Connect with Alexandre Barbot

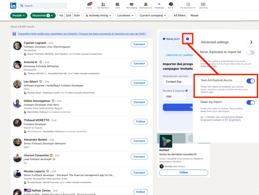tap(139, 141)
